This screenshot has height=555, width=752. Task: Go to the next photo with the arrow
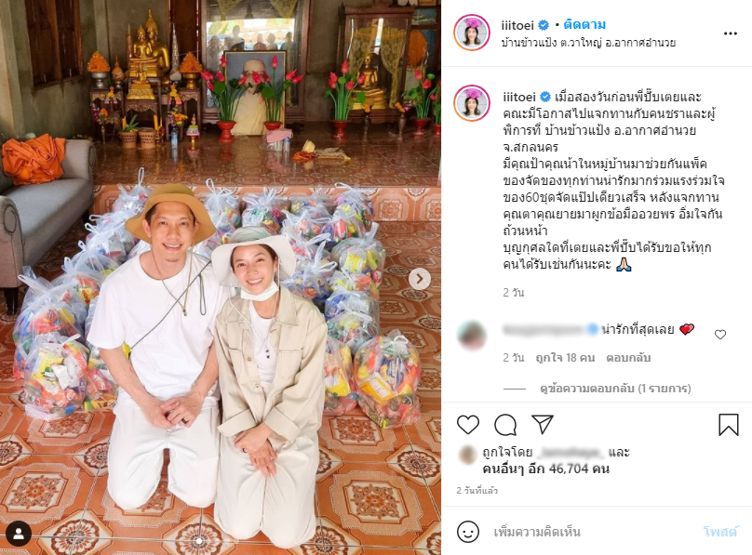(420, 279)
